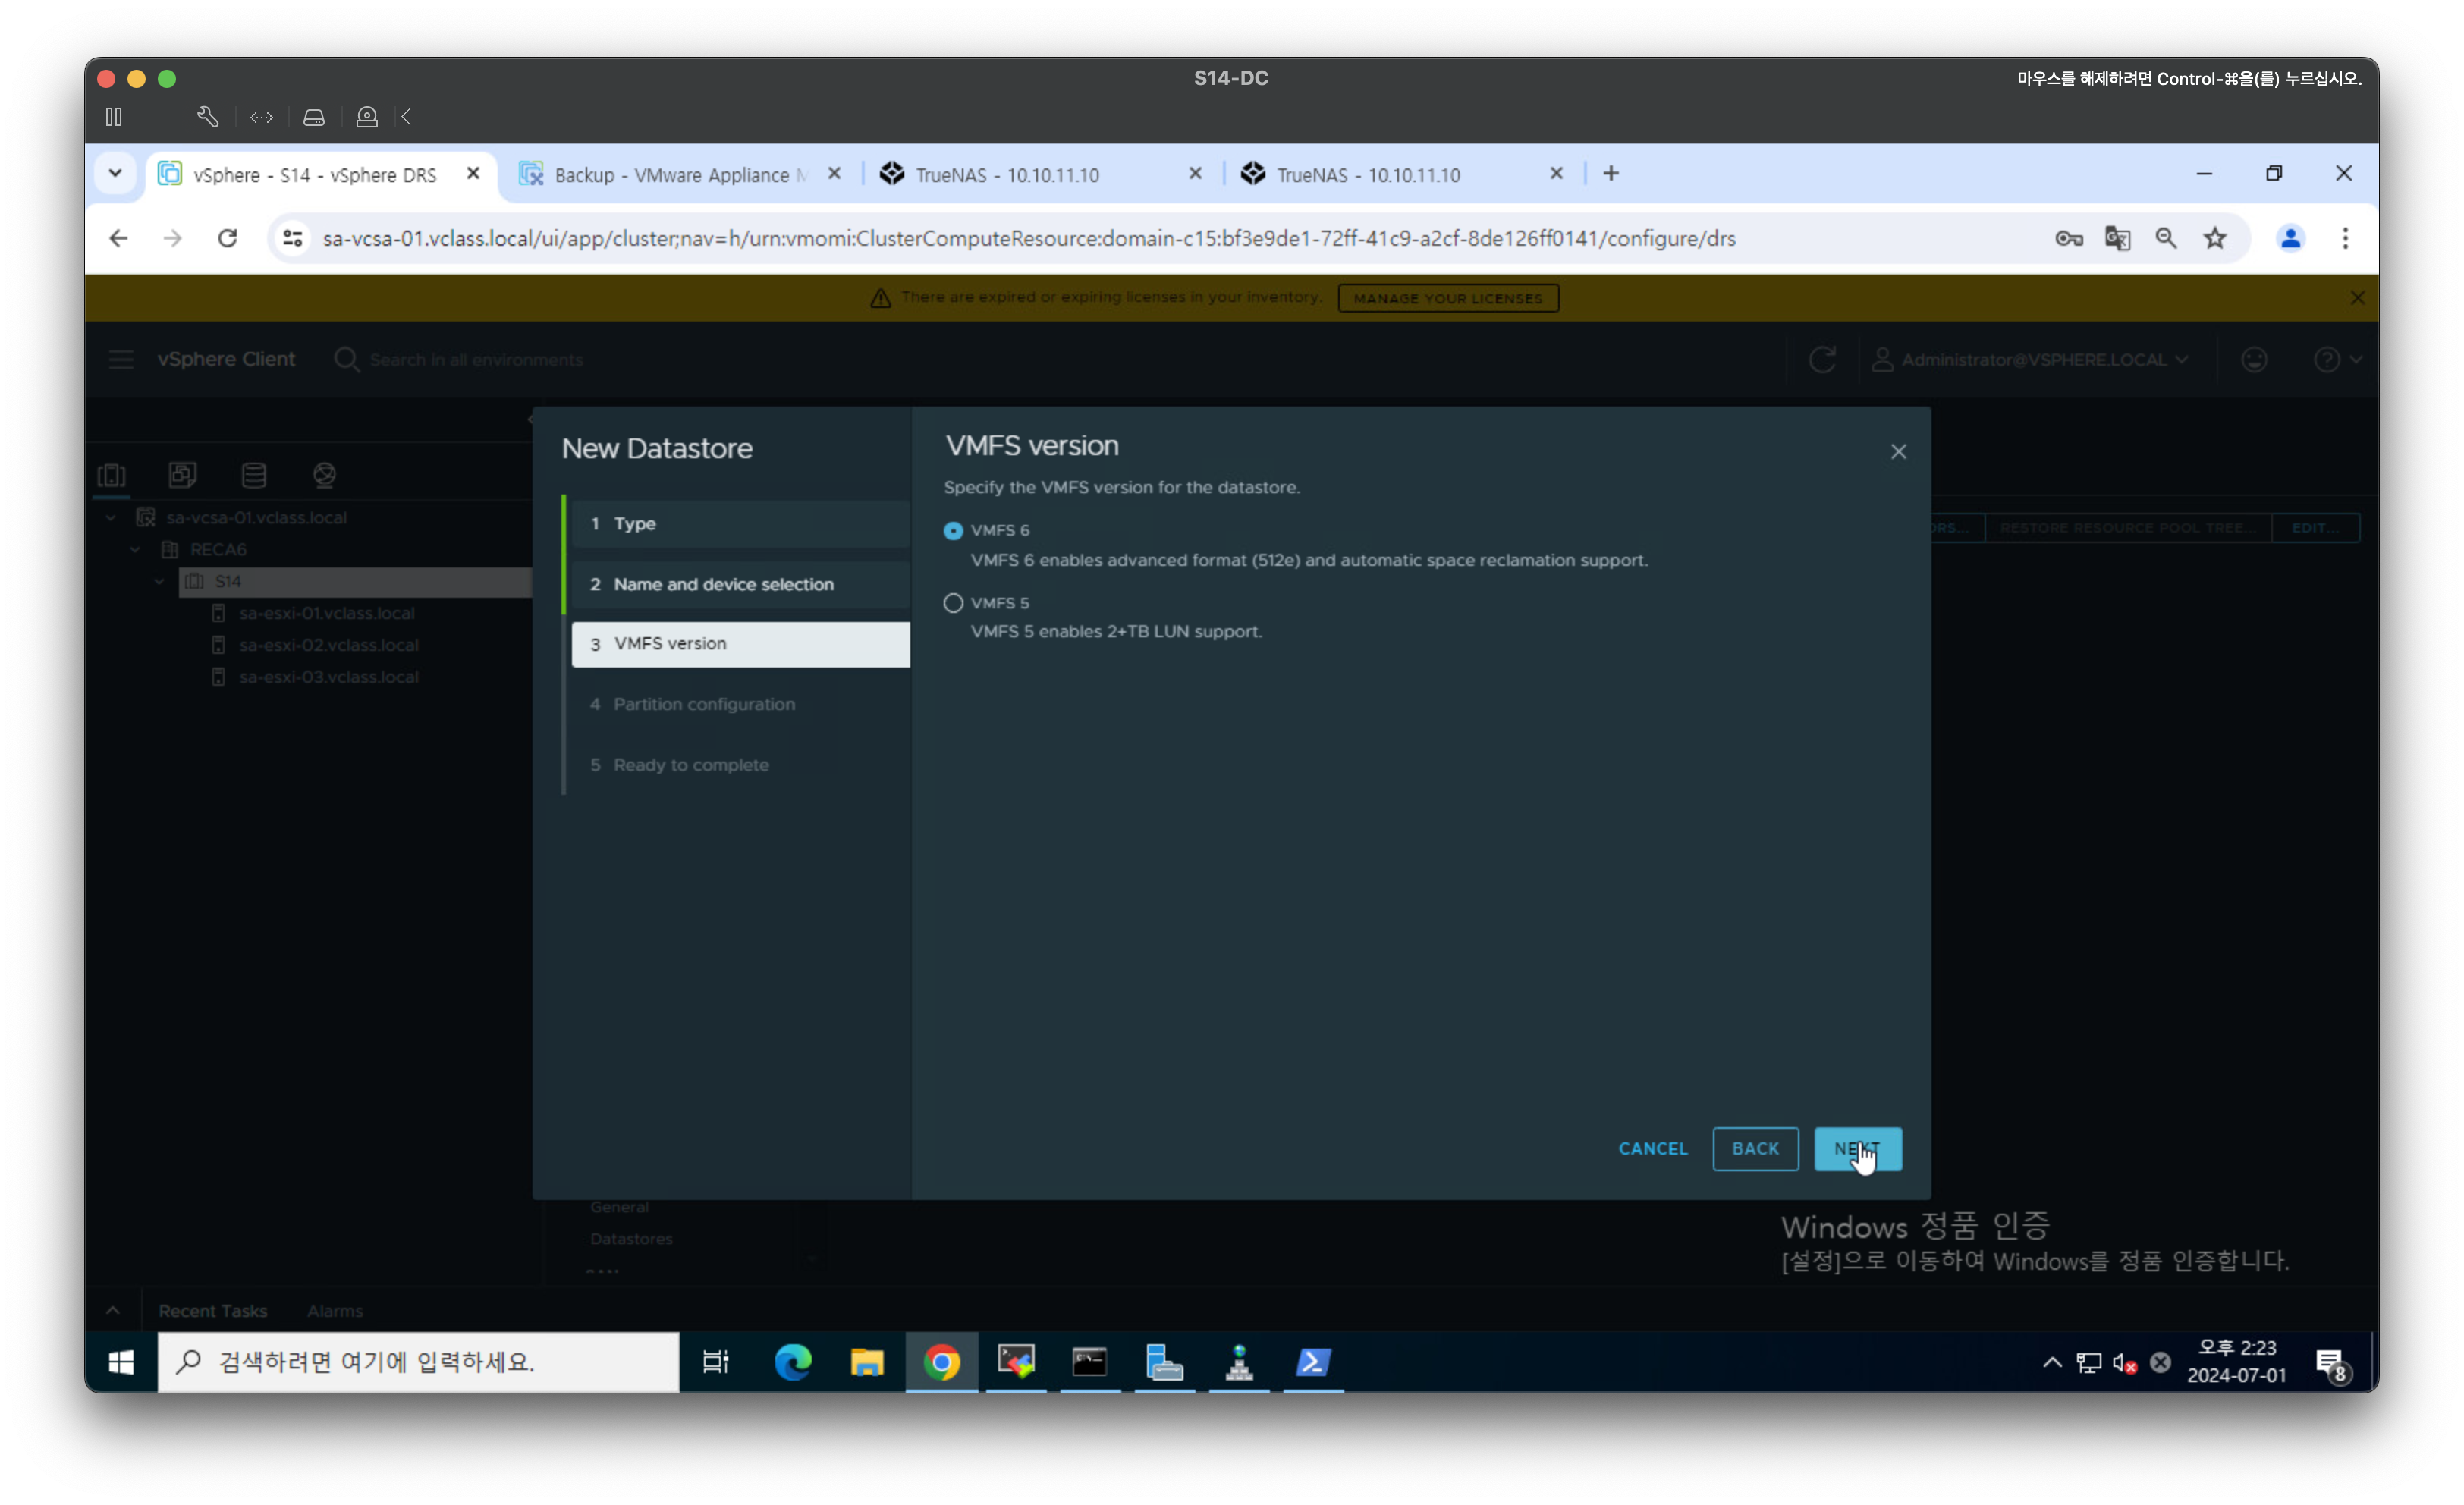Expand Chrome tab search dropdown arrow
Viewport: 2464px width, 1505px height.
[116, 173]
